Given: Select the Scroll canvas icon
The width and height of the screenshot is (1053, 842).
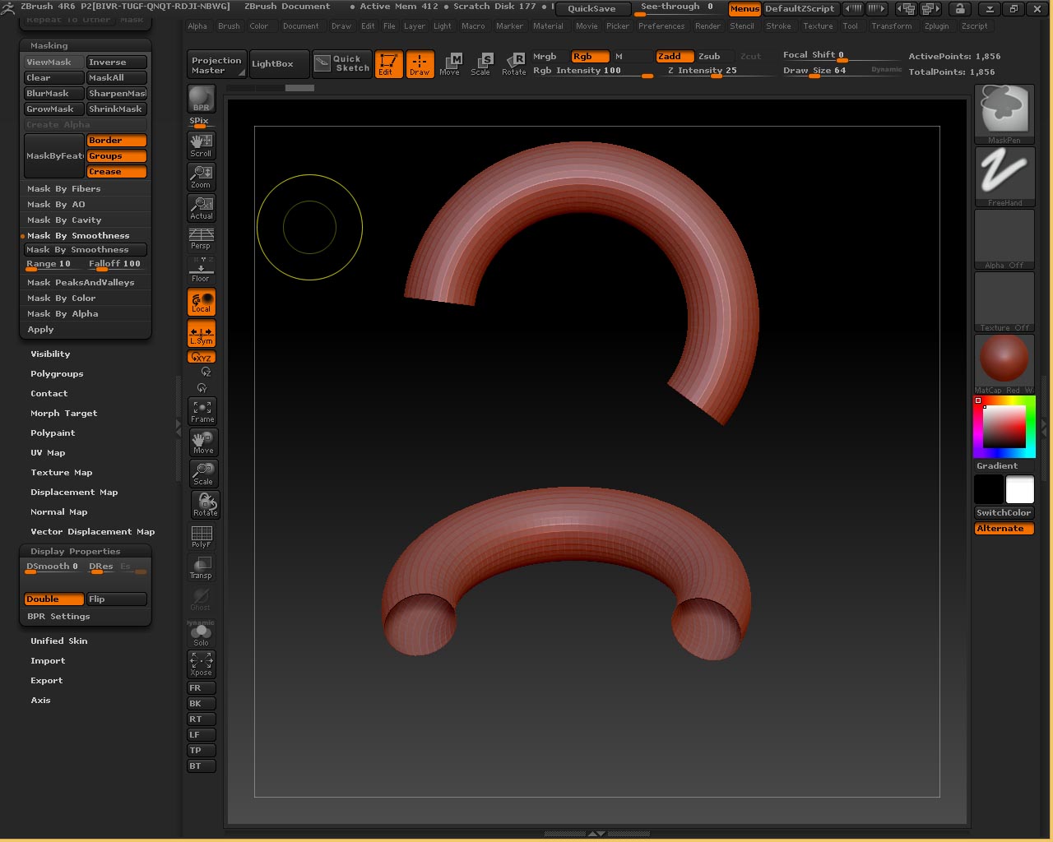Looking at the screenshot, I should 201,146.
